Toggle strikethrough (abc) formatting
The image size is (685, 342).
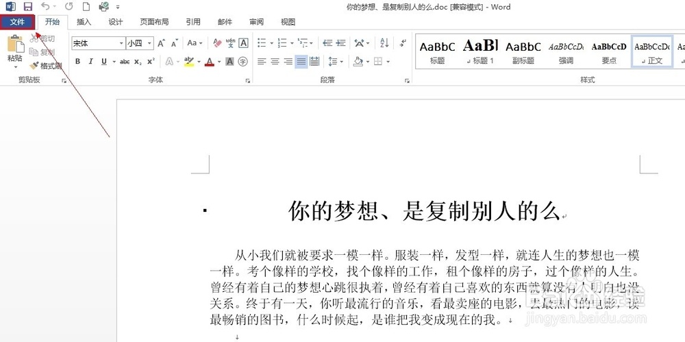coord(125,62)
